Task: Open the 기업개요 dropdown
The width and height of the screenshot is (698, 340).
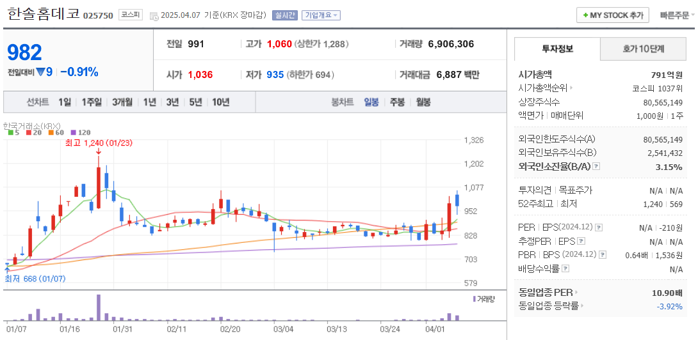Action: coord(321,15)
